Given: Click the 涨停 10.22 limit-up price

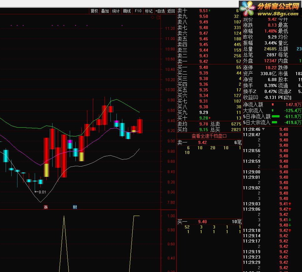Looking at the screenshot, I should pos(271,68).
